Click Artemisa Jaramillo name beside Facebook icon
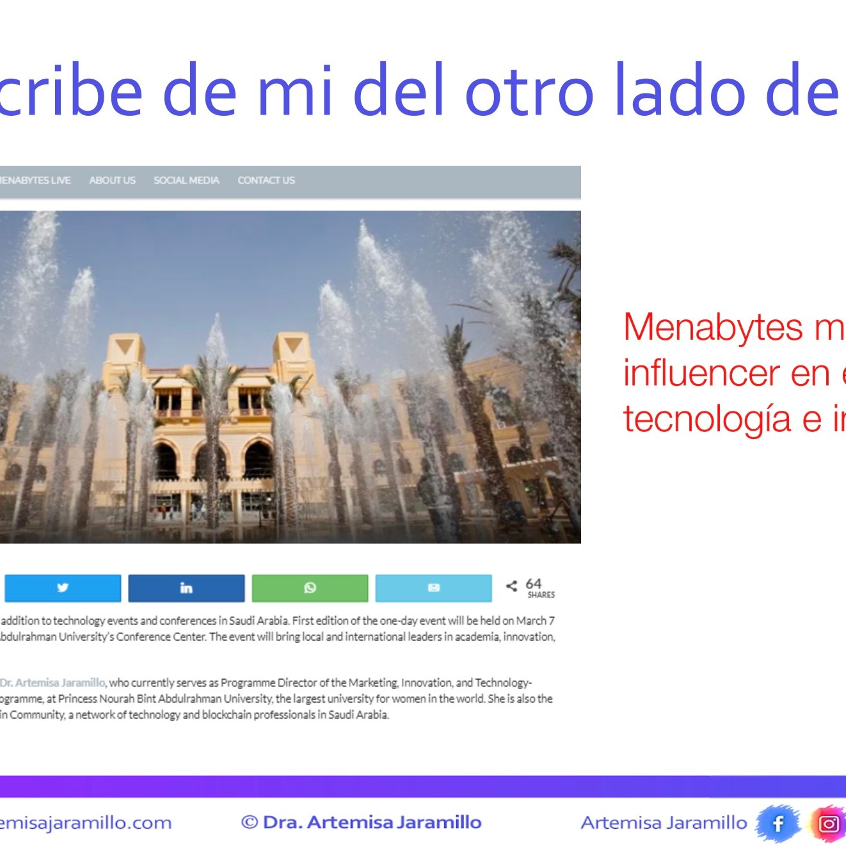The height and width of the screenshot is (846, 846). [x=664, y=822]
